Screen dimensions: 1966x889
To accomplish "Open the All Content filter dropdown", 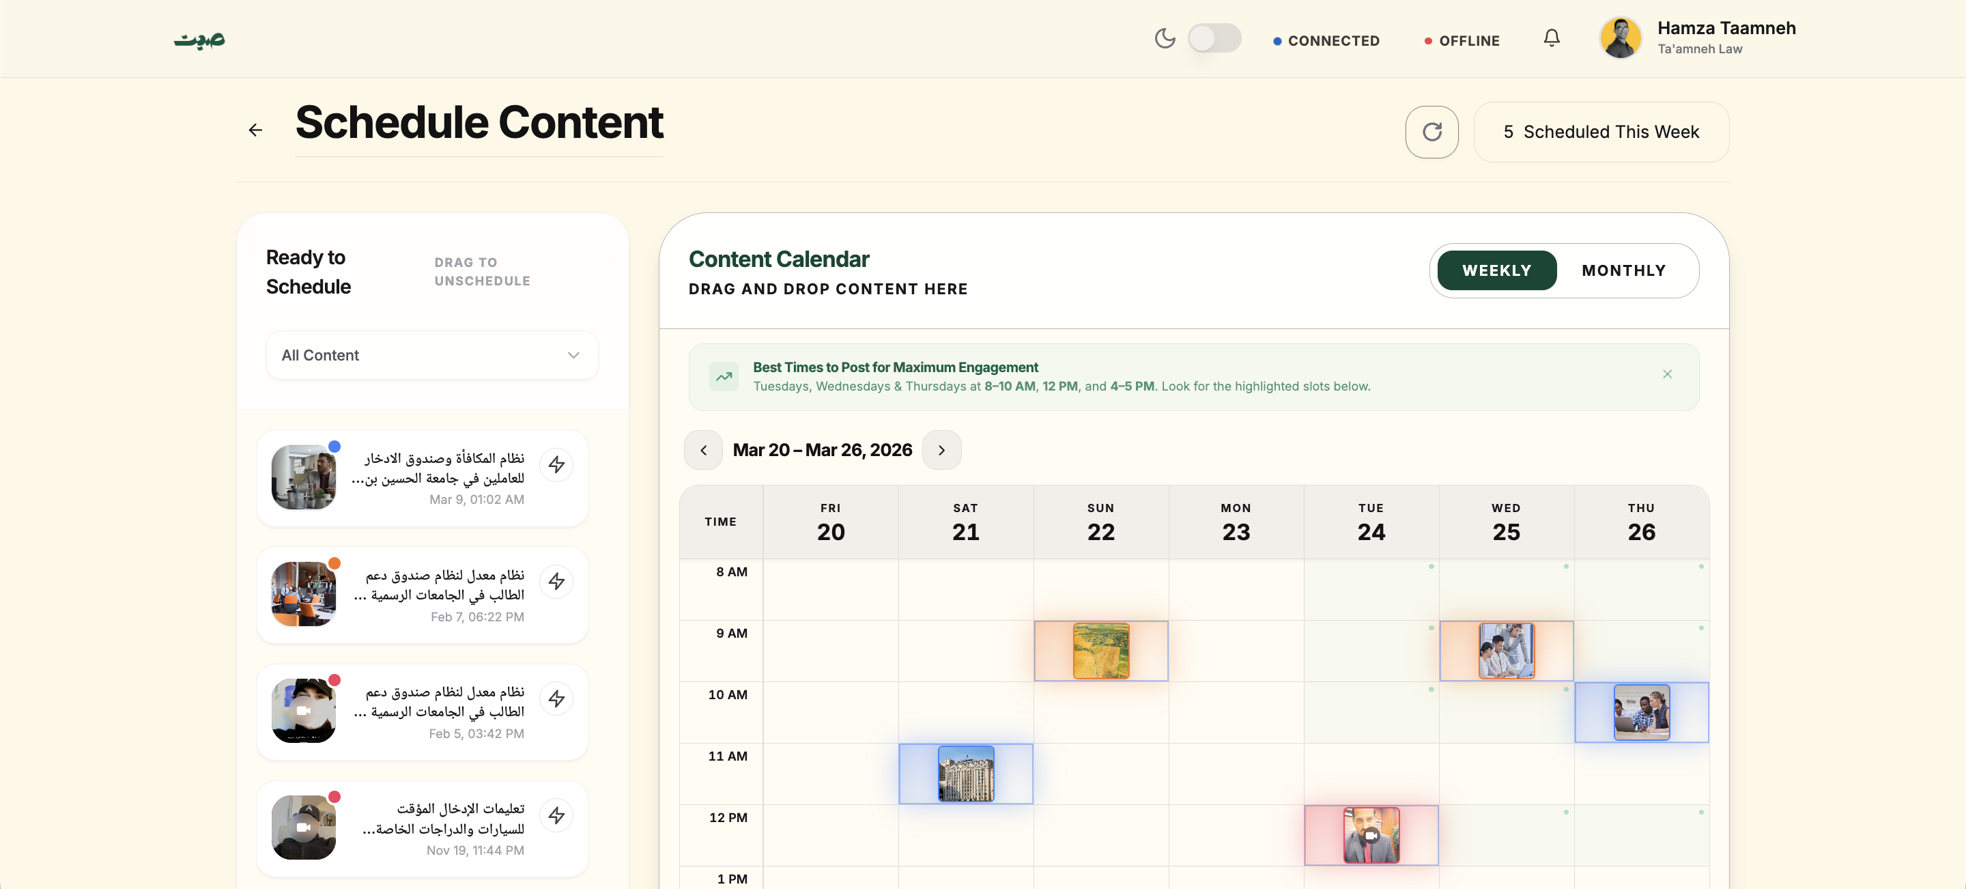I will 432,356.
